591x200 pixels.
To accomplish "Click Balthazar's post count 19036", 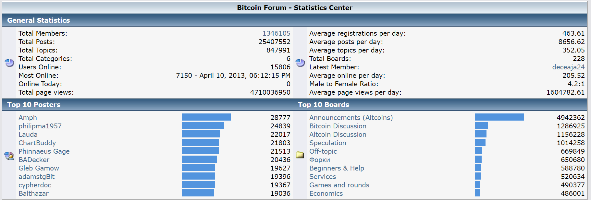I will point(280,194).
